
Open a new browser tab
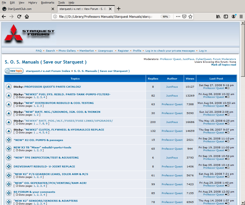pos(119,9)
